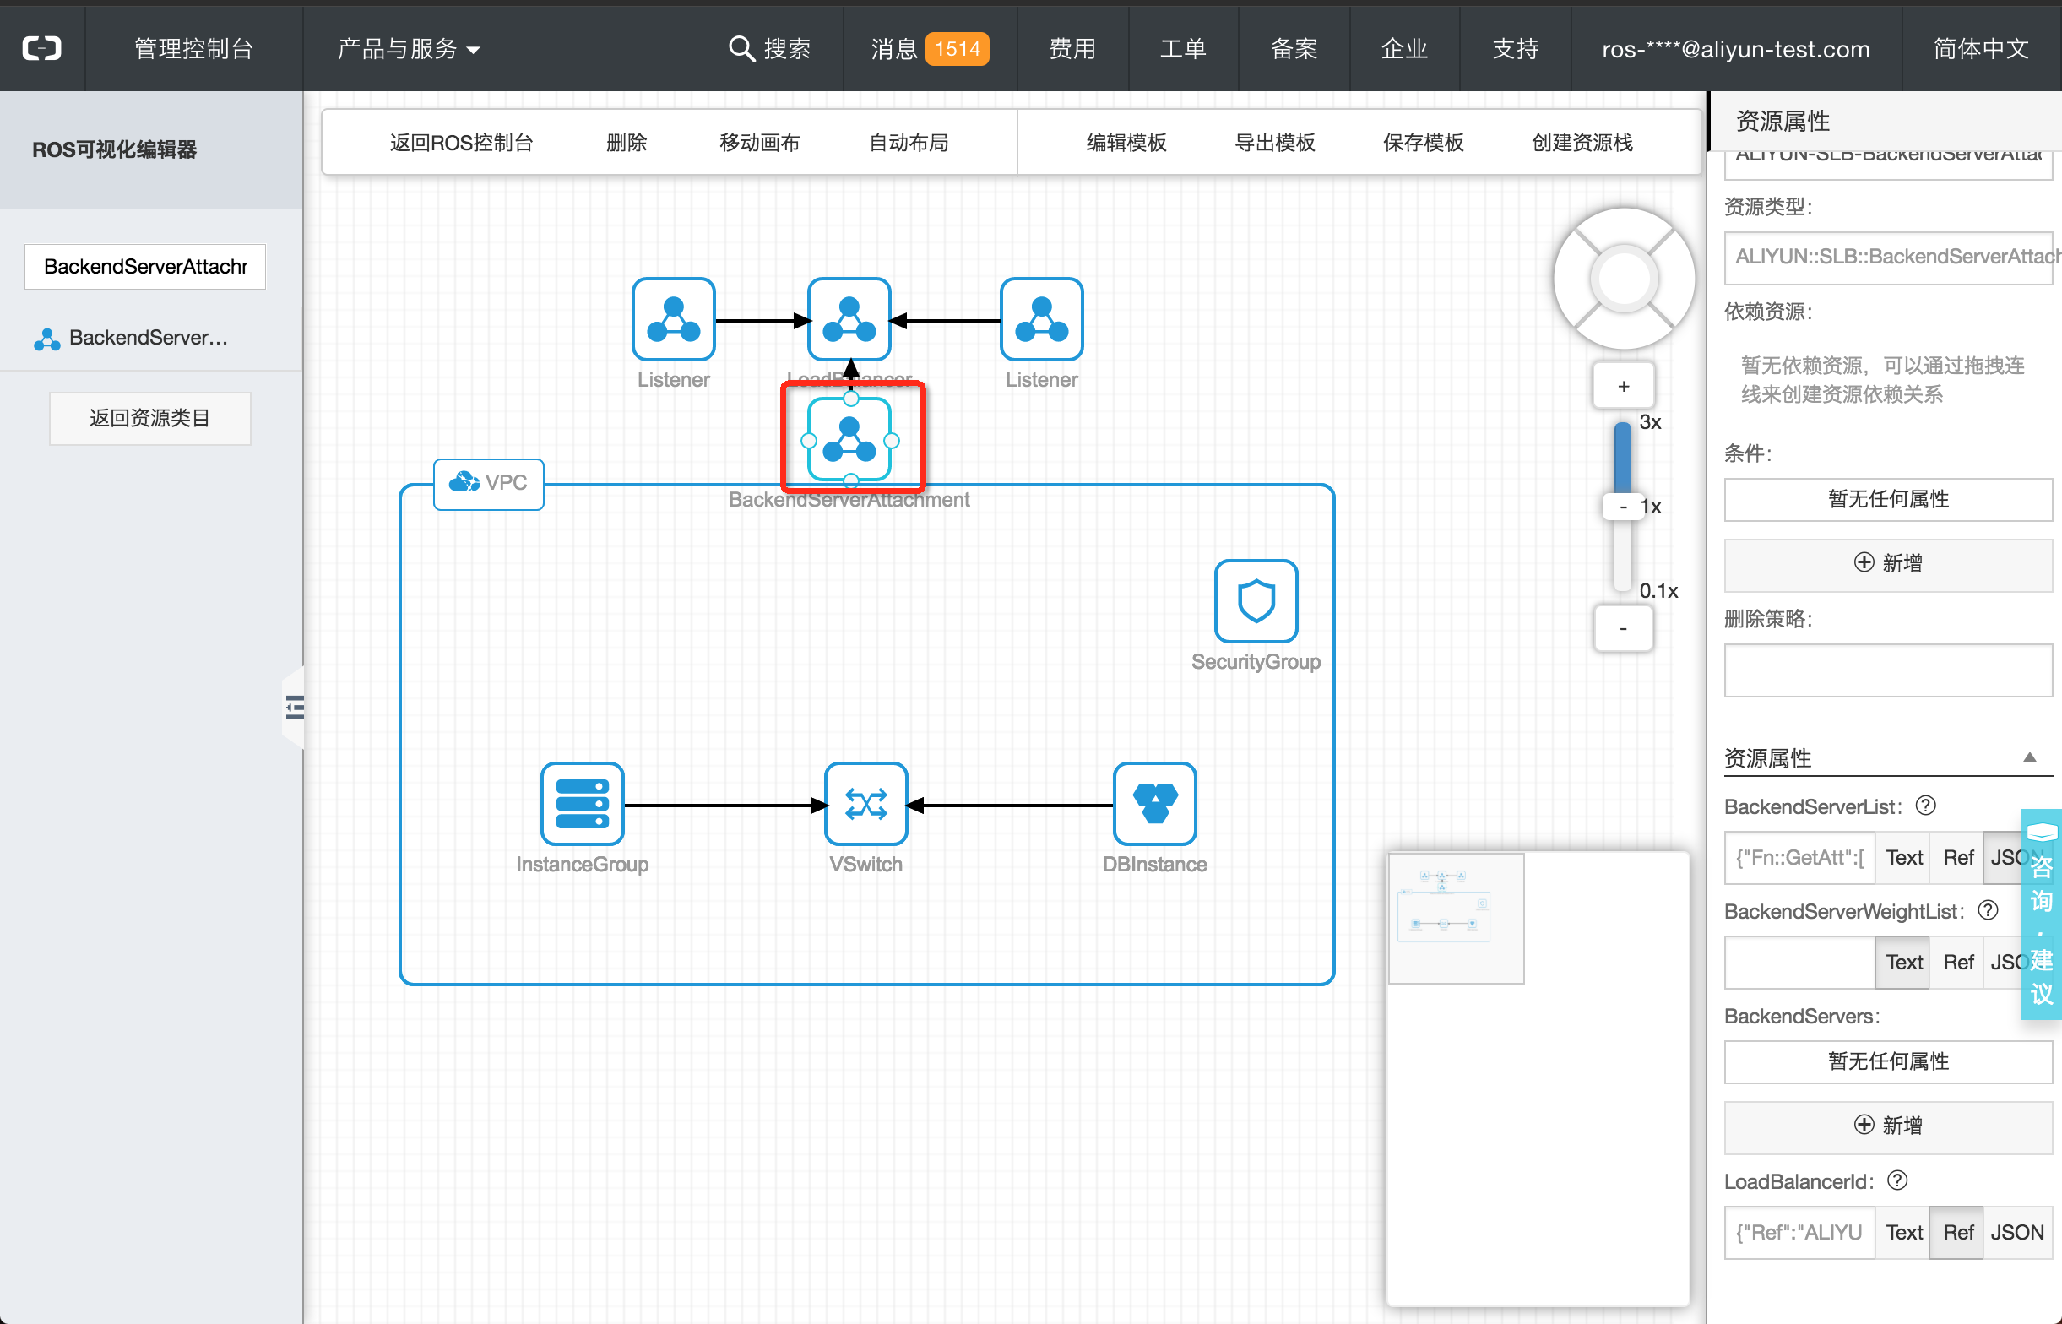This screenshot has height=1324, width=2062.
Task: Open the consult and suggest floating widget
Action: pyautogui.click(x=2042, y=914)
